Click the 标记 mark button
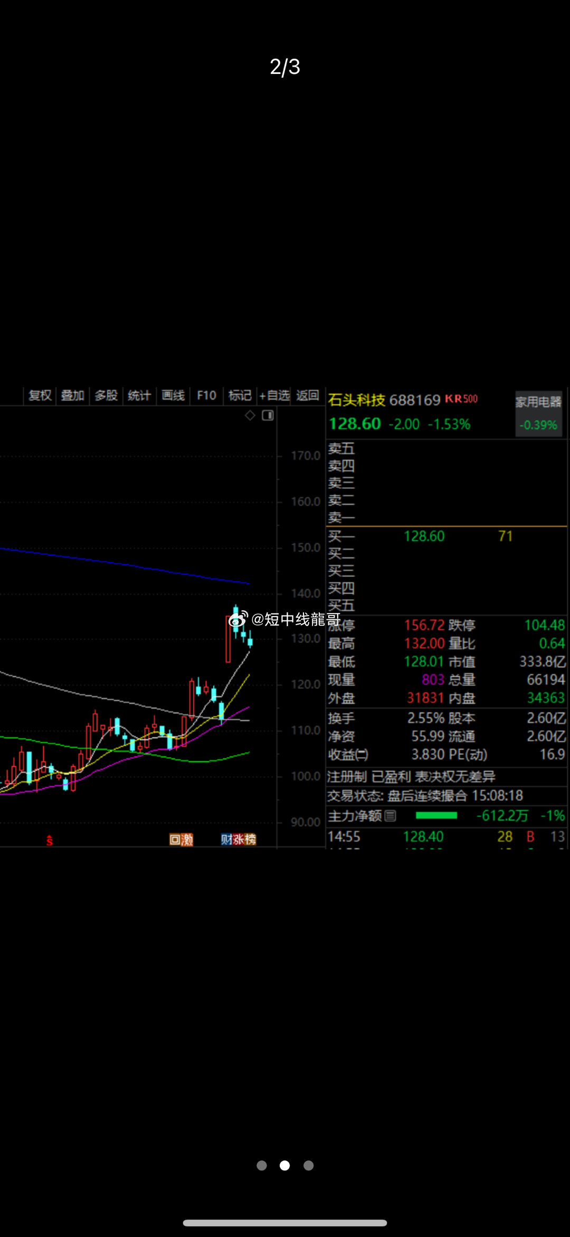 (x=240, y=395)
